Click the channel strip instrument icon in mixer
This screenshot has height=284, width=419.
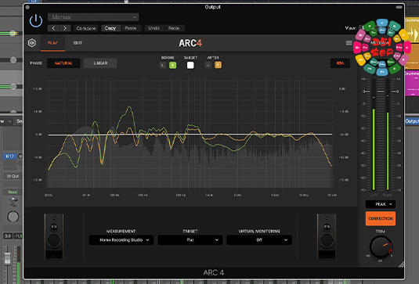click(x=13, y=202)
